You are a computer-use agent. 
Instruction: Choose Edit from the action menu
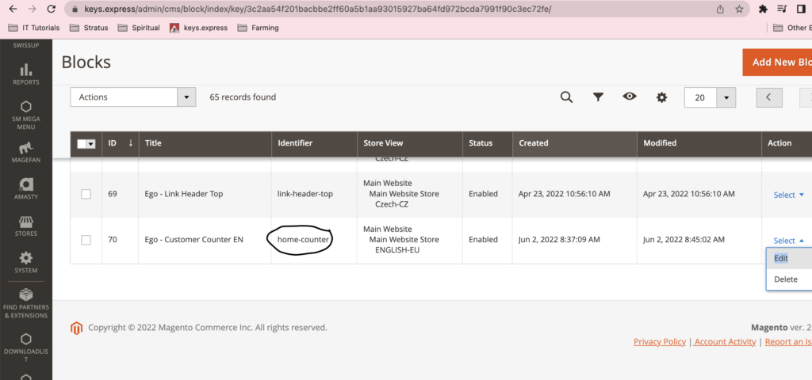[781, 258]
